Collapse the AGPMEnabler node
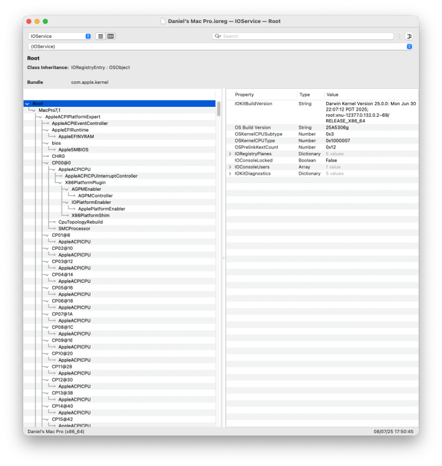Image resolution: width=442 pixels, height=466 pixels. point(67,190)
